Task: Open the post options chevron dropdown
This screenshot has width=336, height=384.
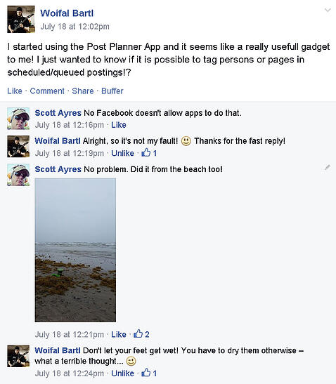Action: click(328, 10)
